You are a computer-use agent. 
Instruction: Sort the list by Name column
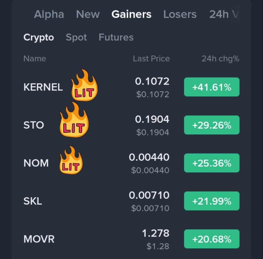coord(35,59)
